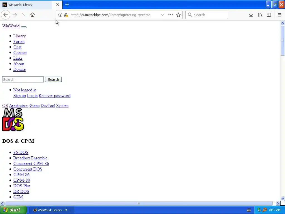This screenshot has height=214, width=285.
Task: Click the Log in link
Action: click(32, 96)
